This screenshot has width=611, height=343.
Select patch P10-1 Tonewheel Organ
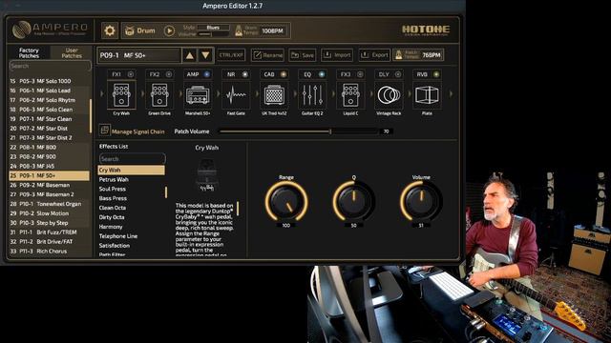pos(49,204)
